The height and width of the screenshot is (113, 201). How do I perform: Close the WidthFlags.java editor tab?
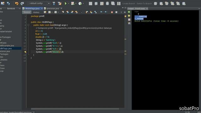(42, 8)
